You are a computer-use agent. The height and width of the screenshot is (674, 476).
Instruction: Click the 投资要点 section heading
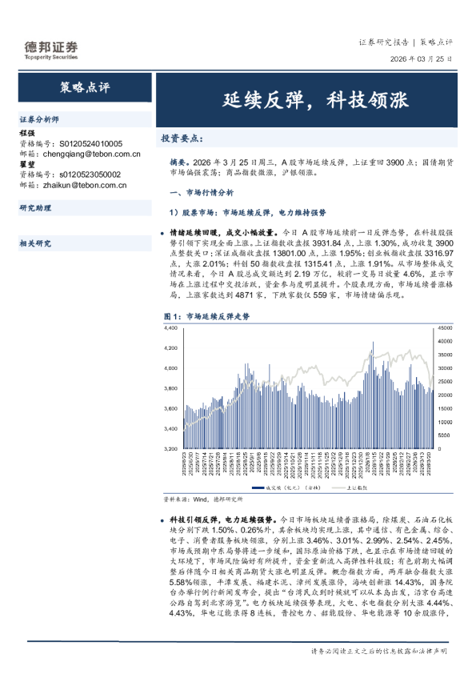click(x=182, y=138)
